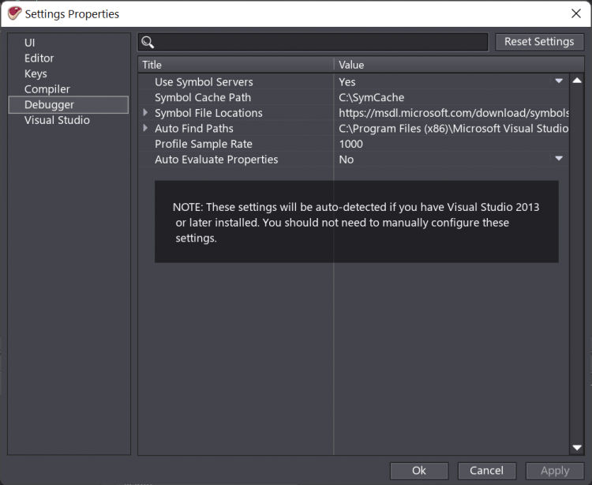Click the scrollbar up arrow
592x485 pixels.
(x=577, y=81)
